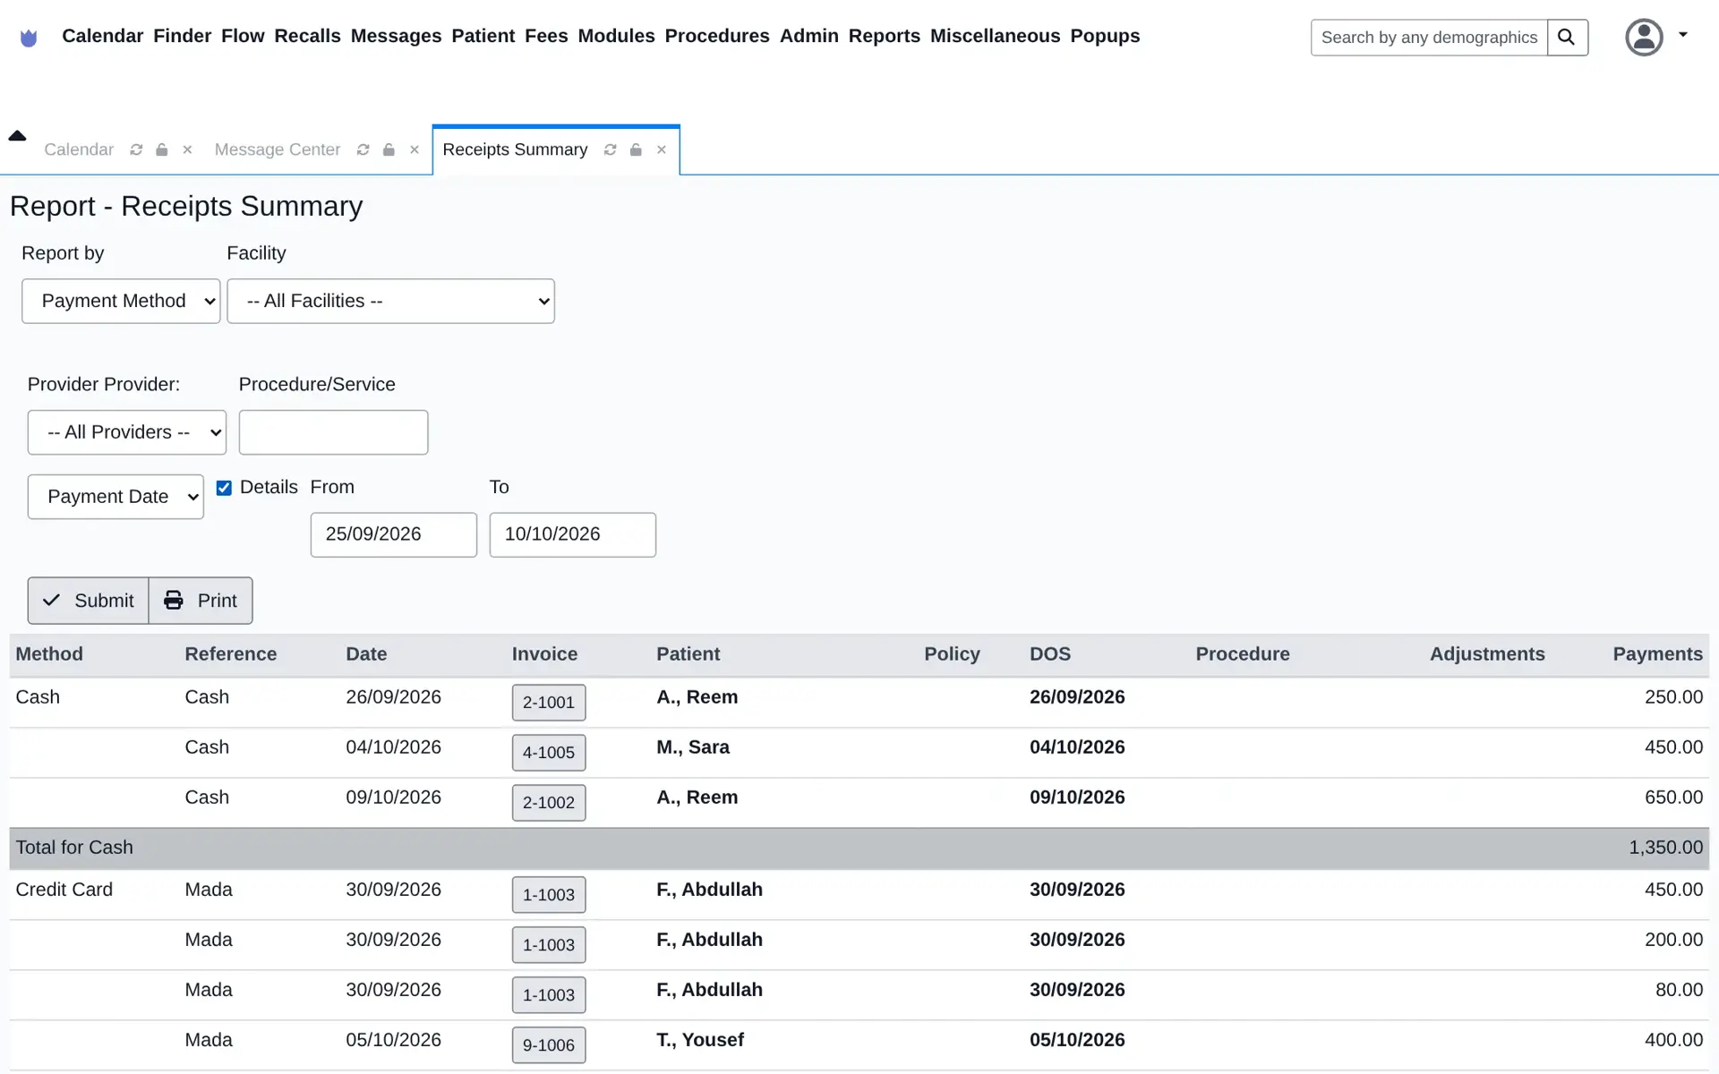Open the Payment Date dropdown
1719x1074 pixels.
(x=115, y=497)
